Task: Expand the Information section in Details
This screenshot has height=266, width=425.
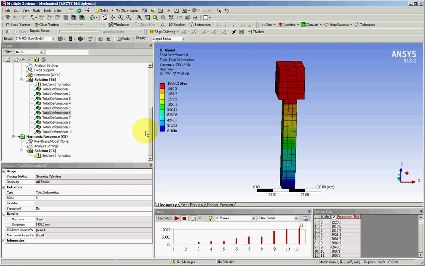Action: click(x=4, y=241)
